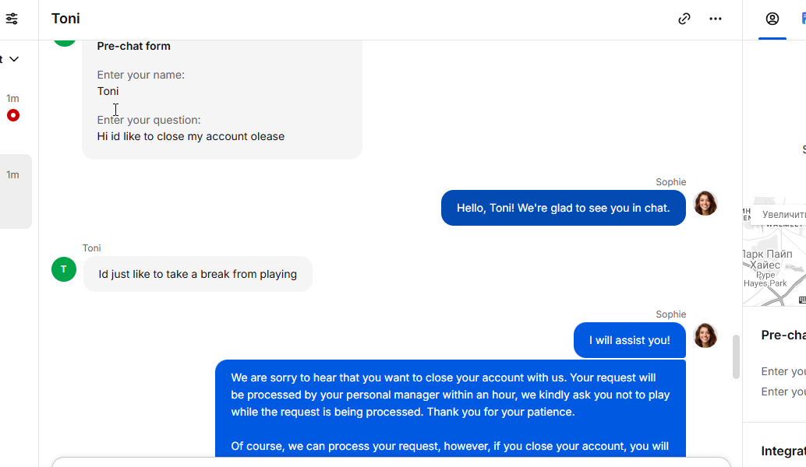The height and width of the screenshot is (467, 806).
Task: Open the three-dots more options menu
Action: pyautogui.click(x=716, y=19)
